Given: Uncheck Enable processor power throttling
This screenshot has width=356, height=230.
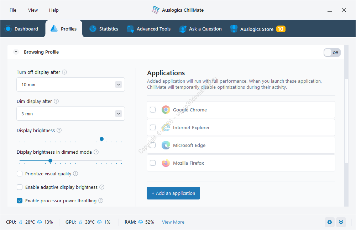Looking at the screenshot, I should (x=20, y=201).
